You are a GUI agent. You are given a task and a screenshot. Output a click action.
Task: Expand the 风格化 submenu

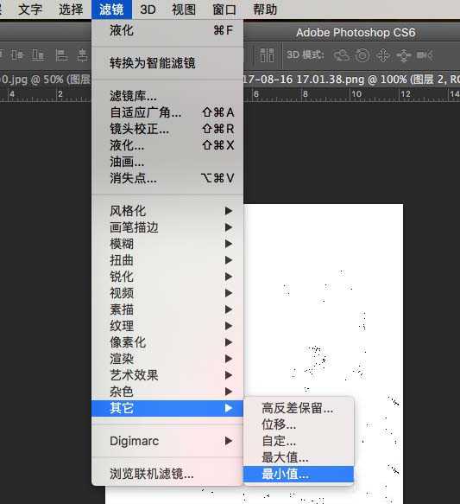point(167,211)
